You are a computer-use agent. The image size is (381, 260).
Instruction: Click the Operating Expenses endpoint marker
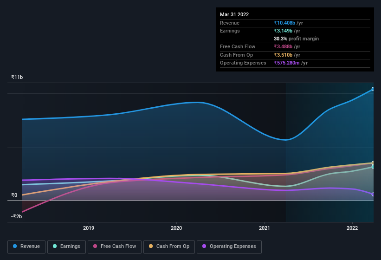[373, 195]
